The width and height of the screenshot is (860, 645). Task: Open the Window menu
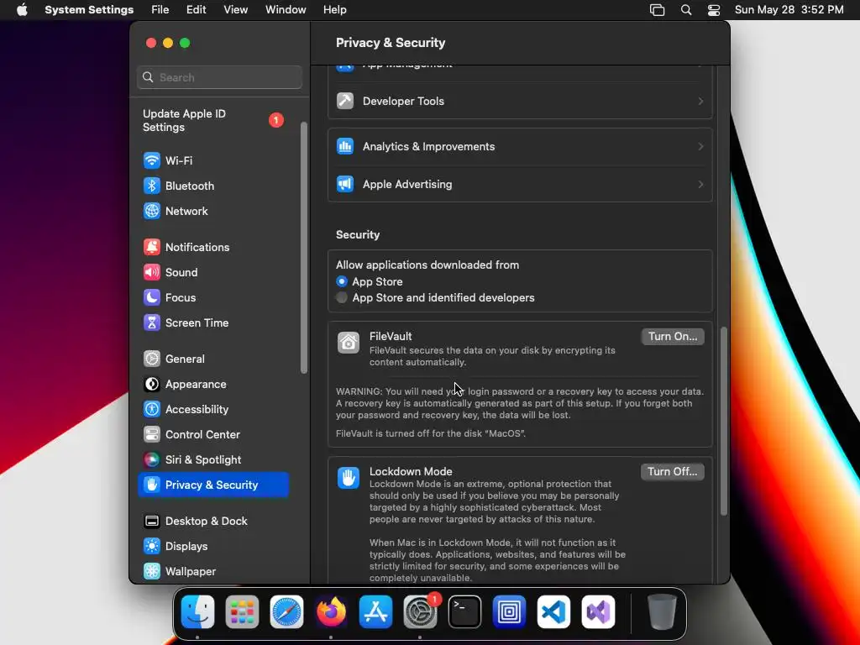click(x=286, y=10)
